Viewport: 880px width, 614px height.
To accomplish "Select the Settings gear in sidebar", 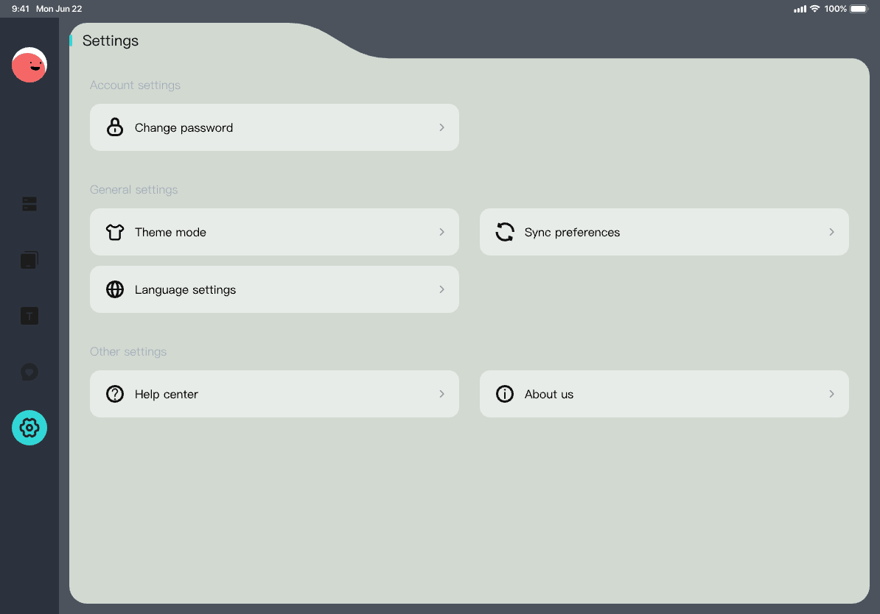I will [x=29, y=428].
